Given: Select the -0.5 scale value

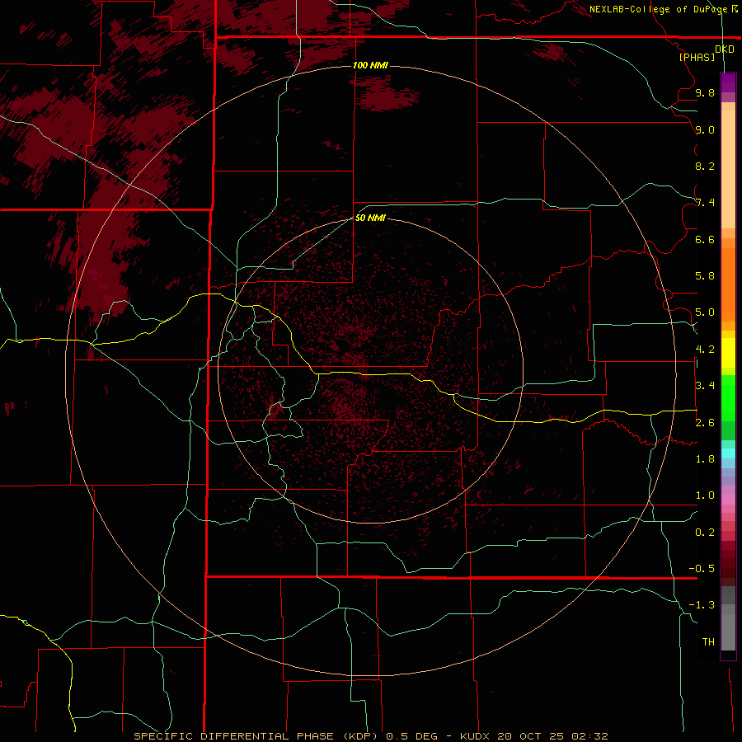Looking at the screenshot, I should (x=702, y=569).
